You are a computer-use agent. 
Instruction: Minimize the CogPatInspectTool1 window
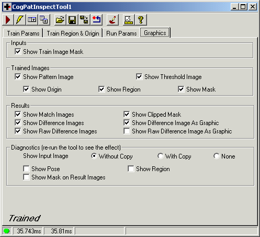coord(234,7)
